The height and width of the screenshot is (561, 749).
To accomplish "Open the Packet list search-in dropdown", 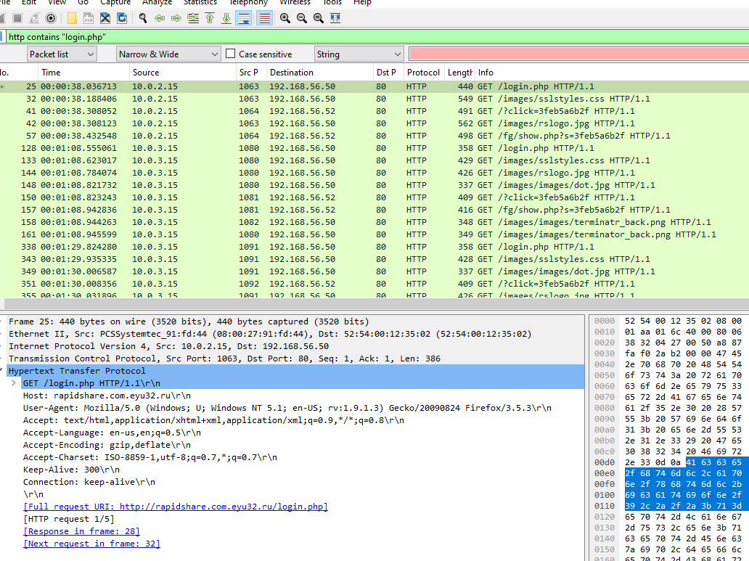I will coord(62,54).
